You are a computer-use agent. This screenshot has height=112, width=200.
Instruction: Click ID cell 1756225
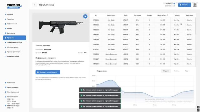(x=96, y=54)
